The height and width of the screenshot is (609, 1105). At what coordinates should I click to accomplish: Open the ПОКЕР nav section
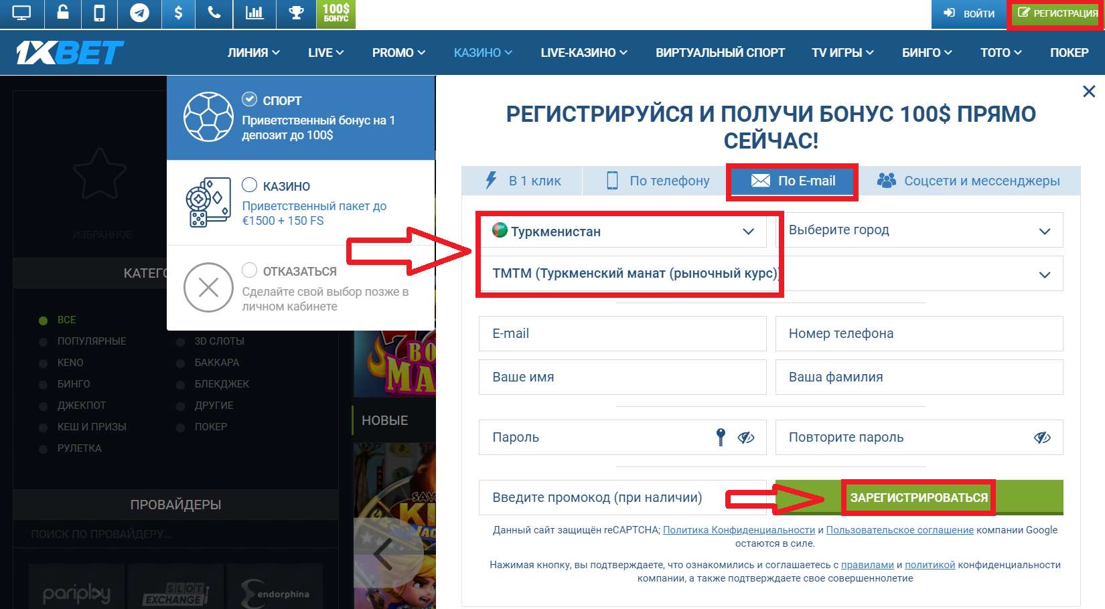1069,53
